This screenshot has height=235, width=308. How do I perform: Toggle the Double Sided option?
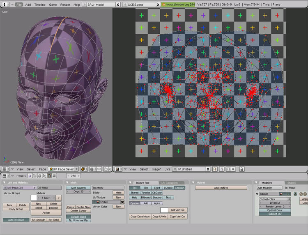[x=78, y=217]
